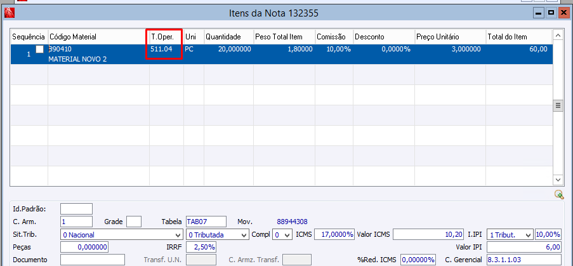This screenshot has height=266, width=573.
Task: Open the Compl dropdown showing 0
Action: [282, 235]
